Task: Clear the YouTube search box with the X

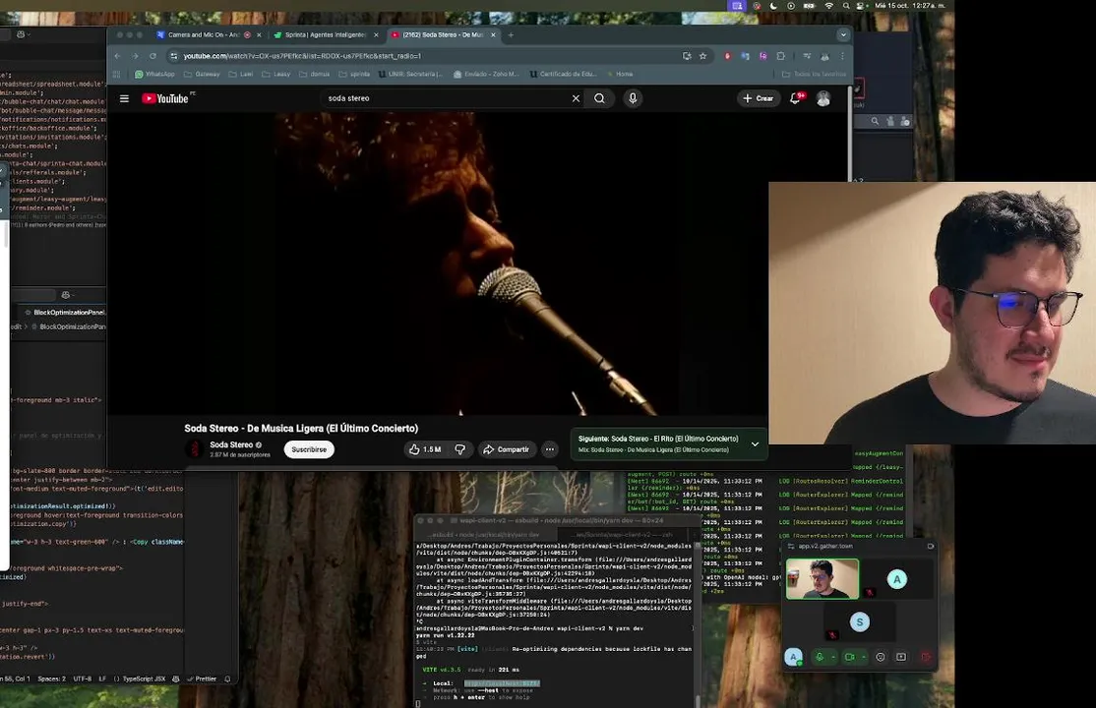Action: 576,98
